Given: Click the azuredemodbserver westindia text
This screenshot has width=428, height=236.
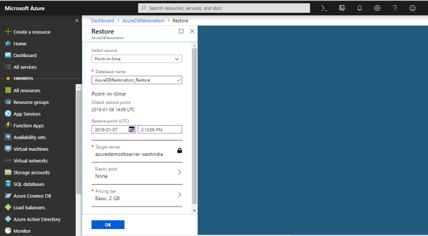Looking at the screenshot, I should pyautogui.click(x=129, y=154).
